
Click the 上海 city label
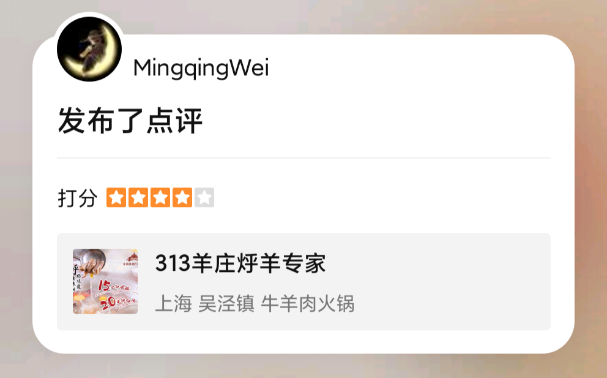[x=173, y=303]
